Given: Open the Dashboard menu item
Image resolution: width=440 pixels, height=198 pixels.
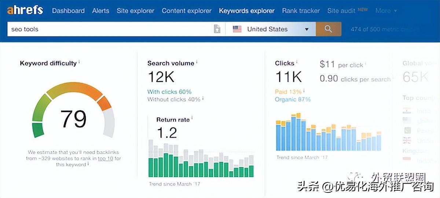Looking at the screenshot, I should (68, 11).
